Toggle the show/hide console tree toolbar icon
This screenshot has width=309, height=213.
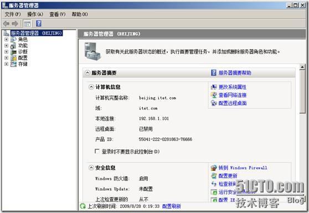coord(27,24)
